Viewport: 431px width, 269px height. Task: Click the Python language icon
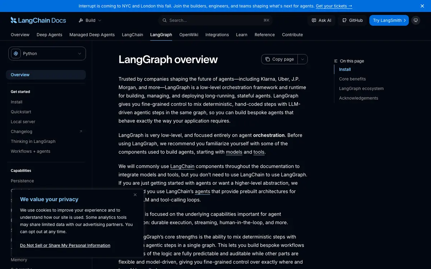click(16, 53)
